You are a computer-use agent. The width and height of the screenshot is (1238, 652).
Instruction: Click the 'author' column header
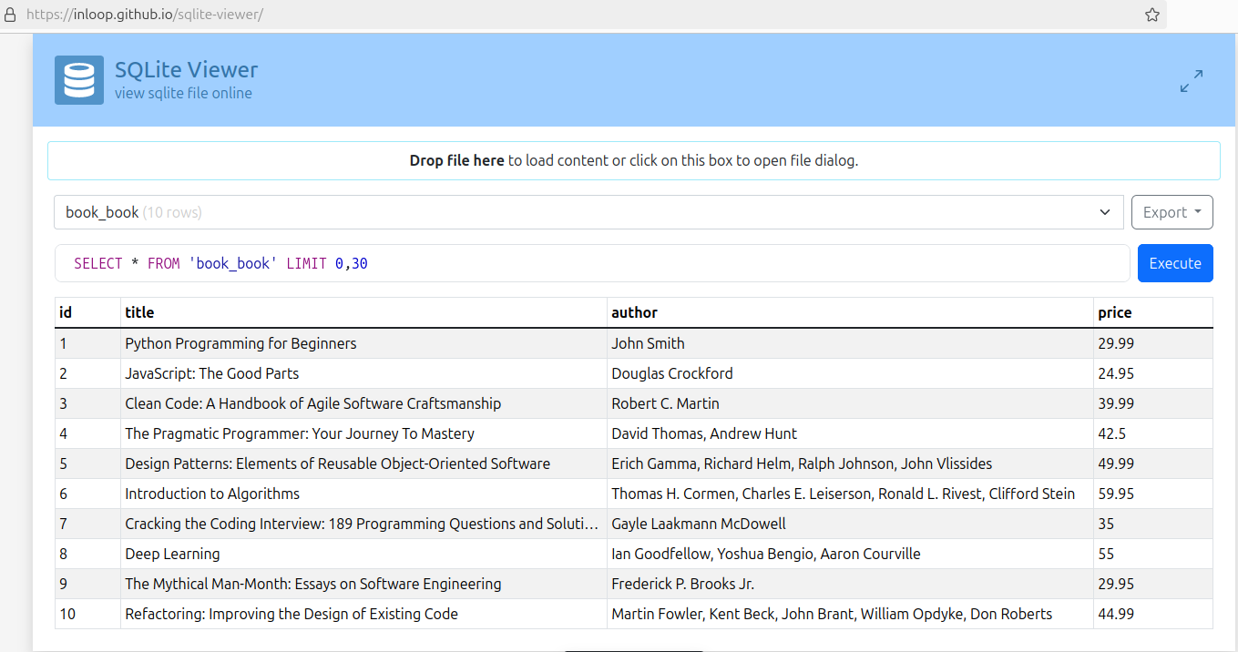coord(634,312)
